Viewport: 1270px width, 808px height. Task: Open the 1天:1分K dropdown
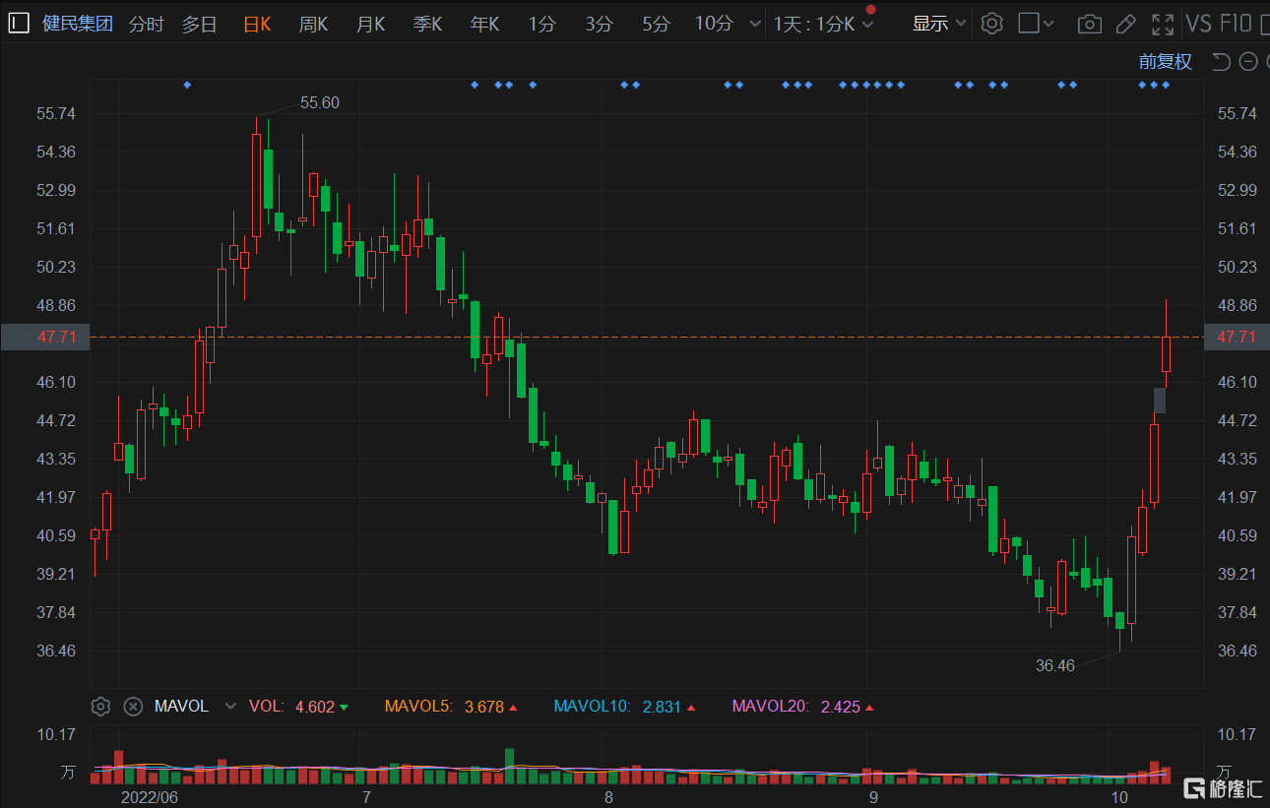coord(823,24)
